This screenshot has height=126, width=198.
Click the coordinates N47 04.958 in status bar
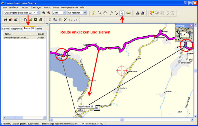[x=92, y=124]
